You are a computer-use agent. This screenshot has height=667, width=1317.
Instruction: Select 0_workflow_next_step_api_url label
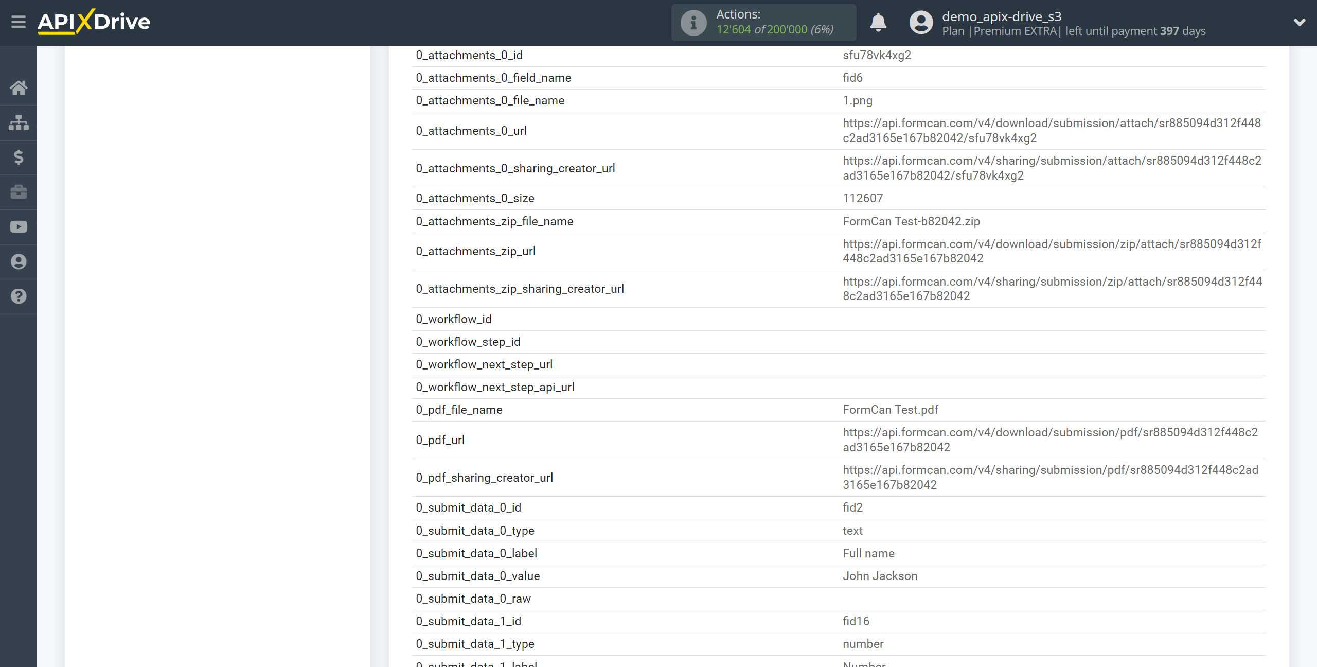click(x=495, y=388)
